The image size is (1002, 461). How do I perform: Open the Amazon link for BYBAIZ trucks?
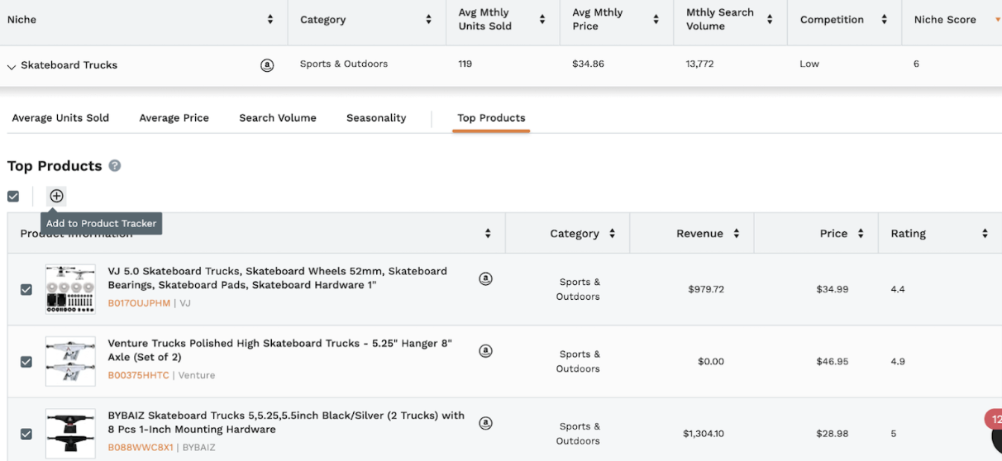[x=485, y=423]
